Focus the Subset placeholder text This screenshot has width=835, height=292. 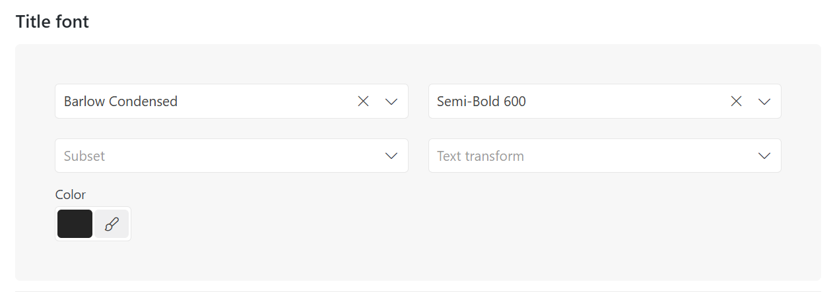coord(84,156)
